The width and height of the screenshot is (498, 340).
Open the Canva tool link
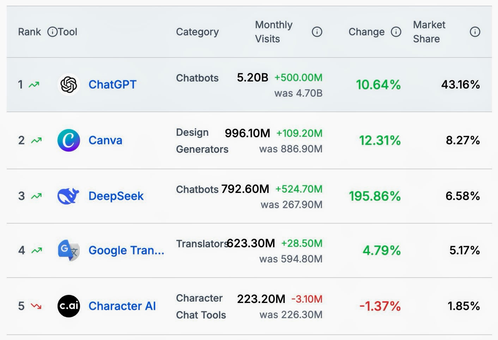coord(105,140)
